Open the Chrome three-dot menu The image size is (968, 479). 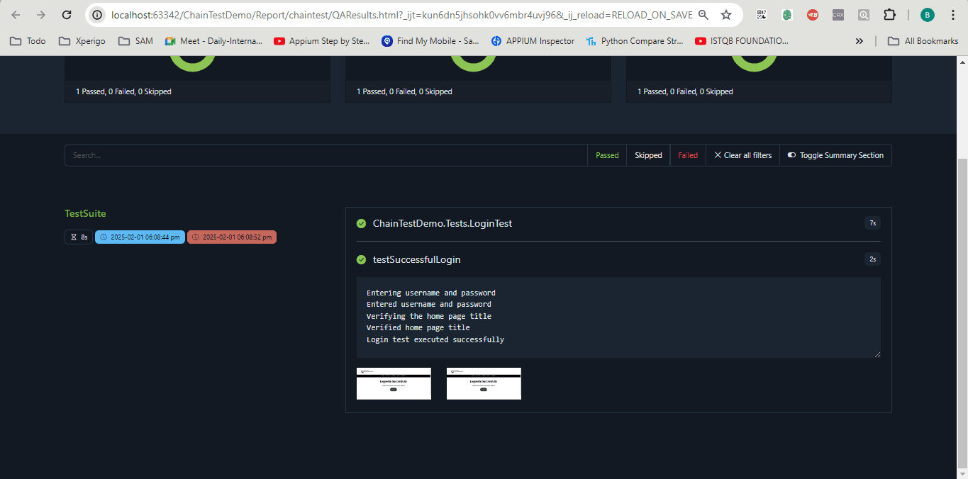click(x=953, y=14)
